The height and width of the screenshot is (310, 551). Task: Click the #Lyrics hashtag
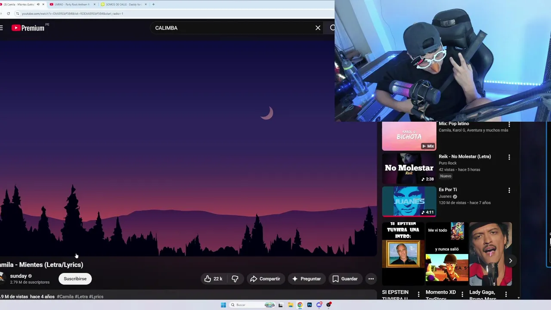click(96, 297)
